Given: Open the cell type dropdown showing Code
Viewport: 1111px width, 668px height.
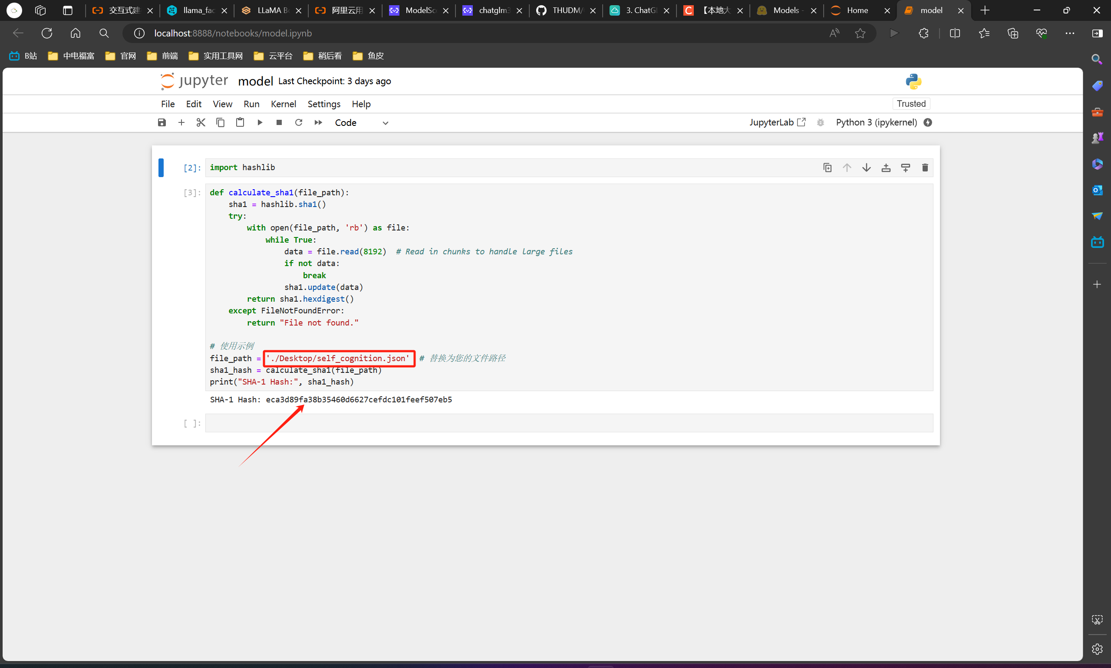Looking at the screenshot, I should click(362, 123).
